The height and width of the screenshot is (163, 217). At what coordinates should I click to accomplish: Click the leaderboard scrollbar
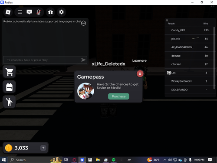click(214, 58)
